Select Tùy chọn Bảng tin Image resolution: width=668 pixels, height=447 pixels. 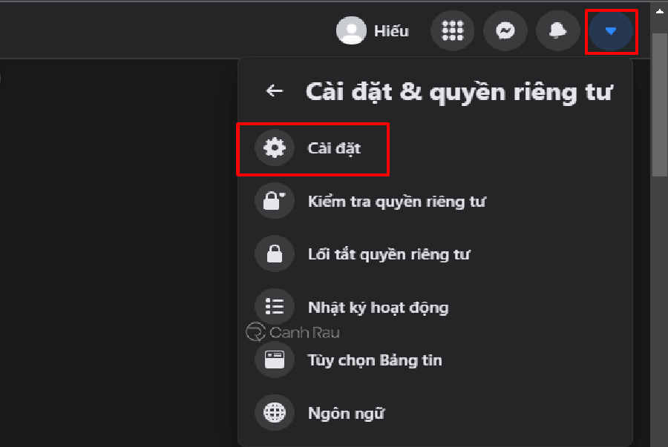point(375,360)
